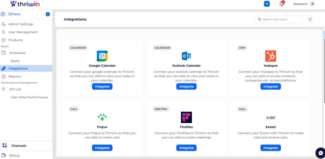The height and width of the screenshot is (159, 325).
Task: Click the KPI List lightning icon
Action: 3,89
